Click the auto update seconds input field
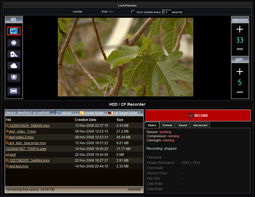The width and height of the screenshot is (255, 197). pyautogui.click(x=166, y=12)
